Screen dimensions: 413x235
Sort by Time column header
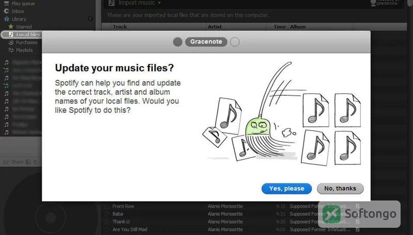279,27
